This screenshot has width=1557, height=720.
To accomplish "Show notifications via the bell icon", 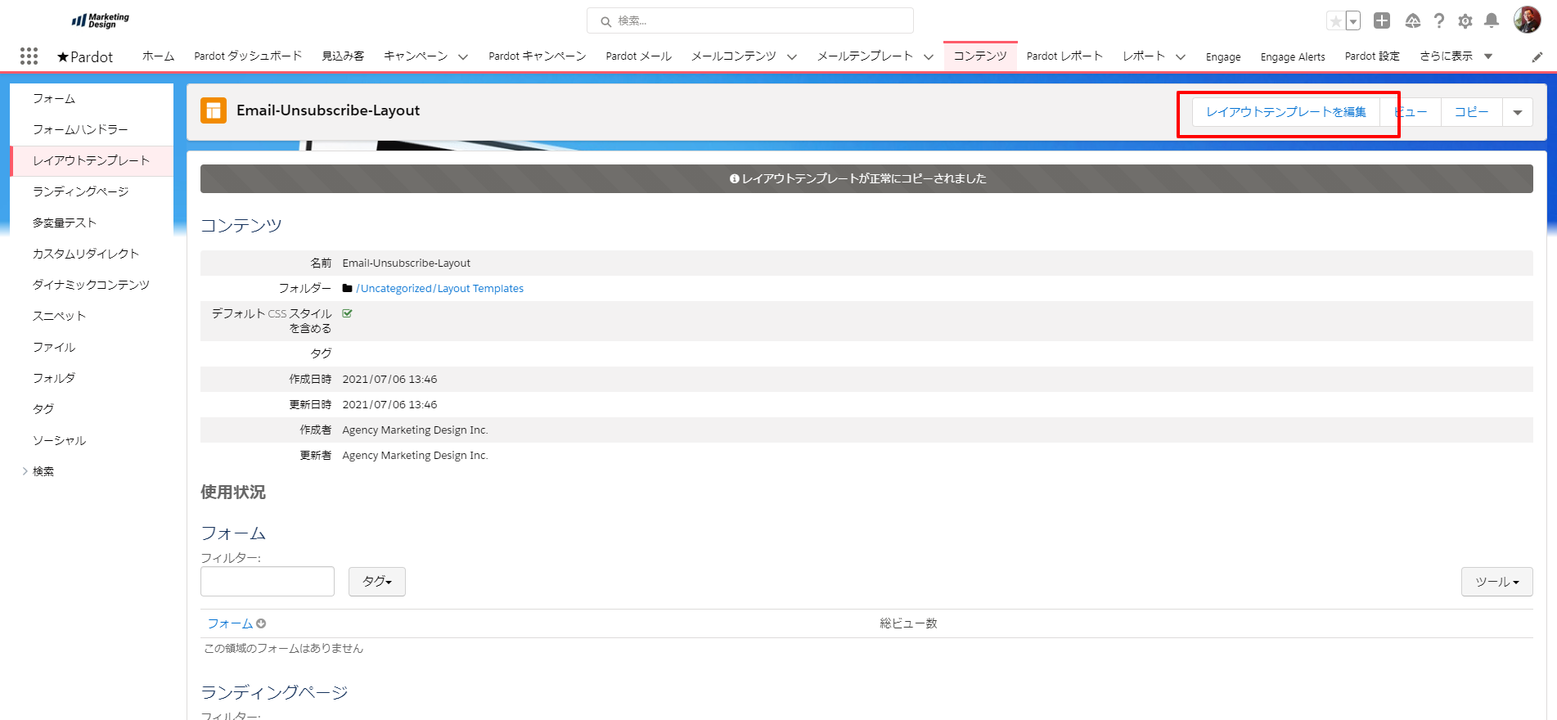I will coord(1492,21).
